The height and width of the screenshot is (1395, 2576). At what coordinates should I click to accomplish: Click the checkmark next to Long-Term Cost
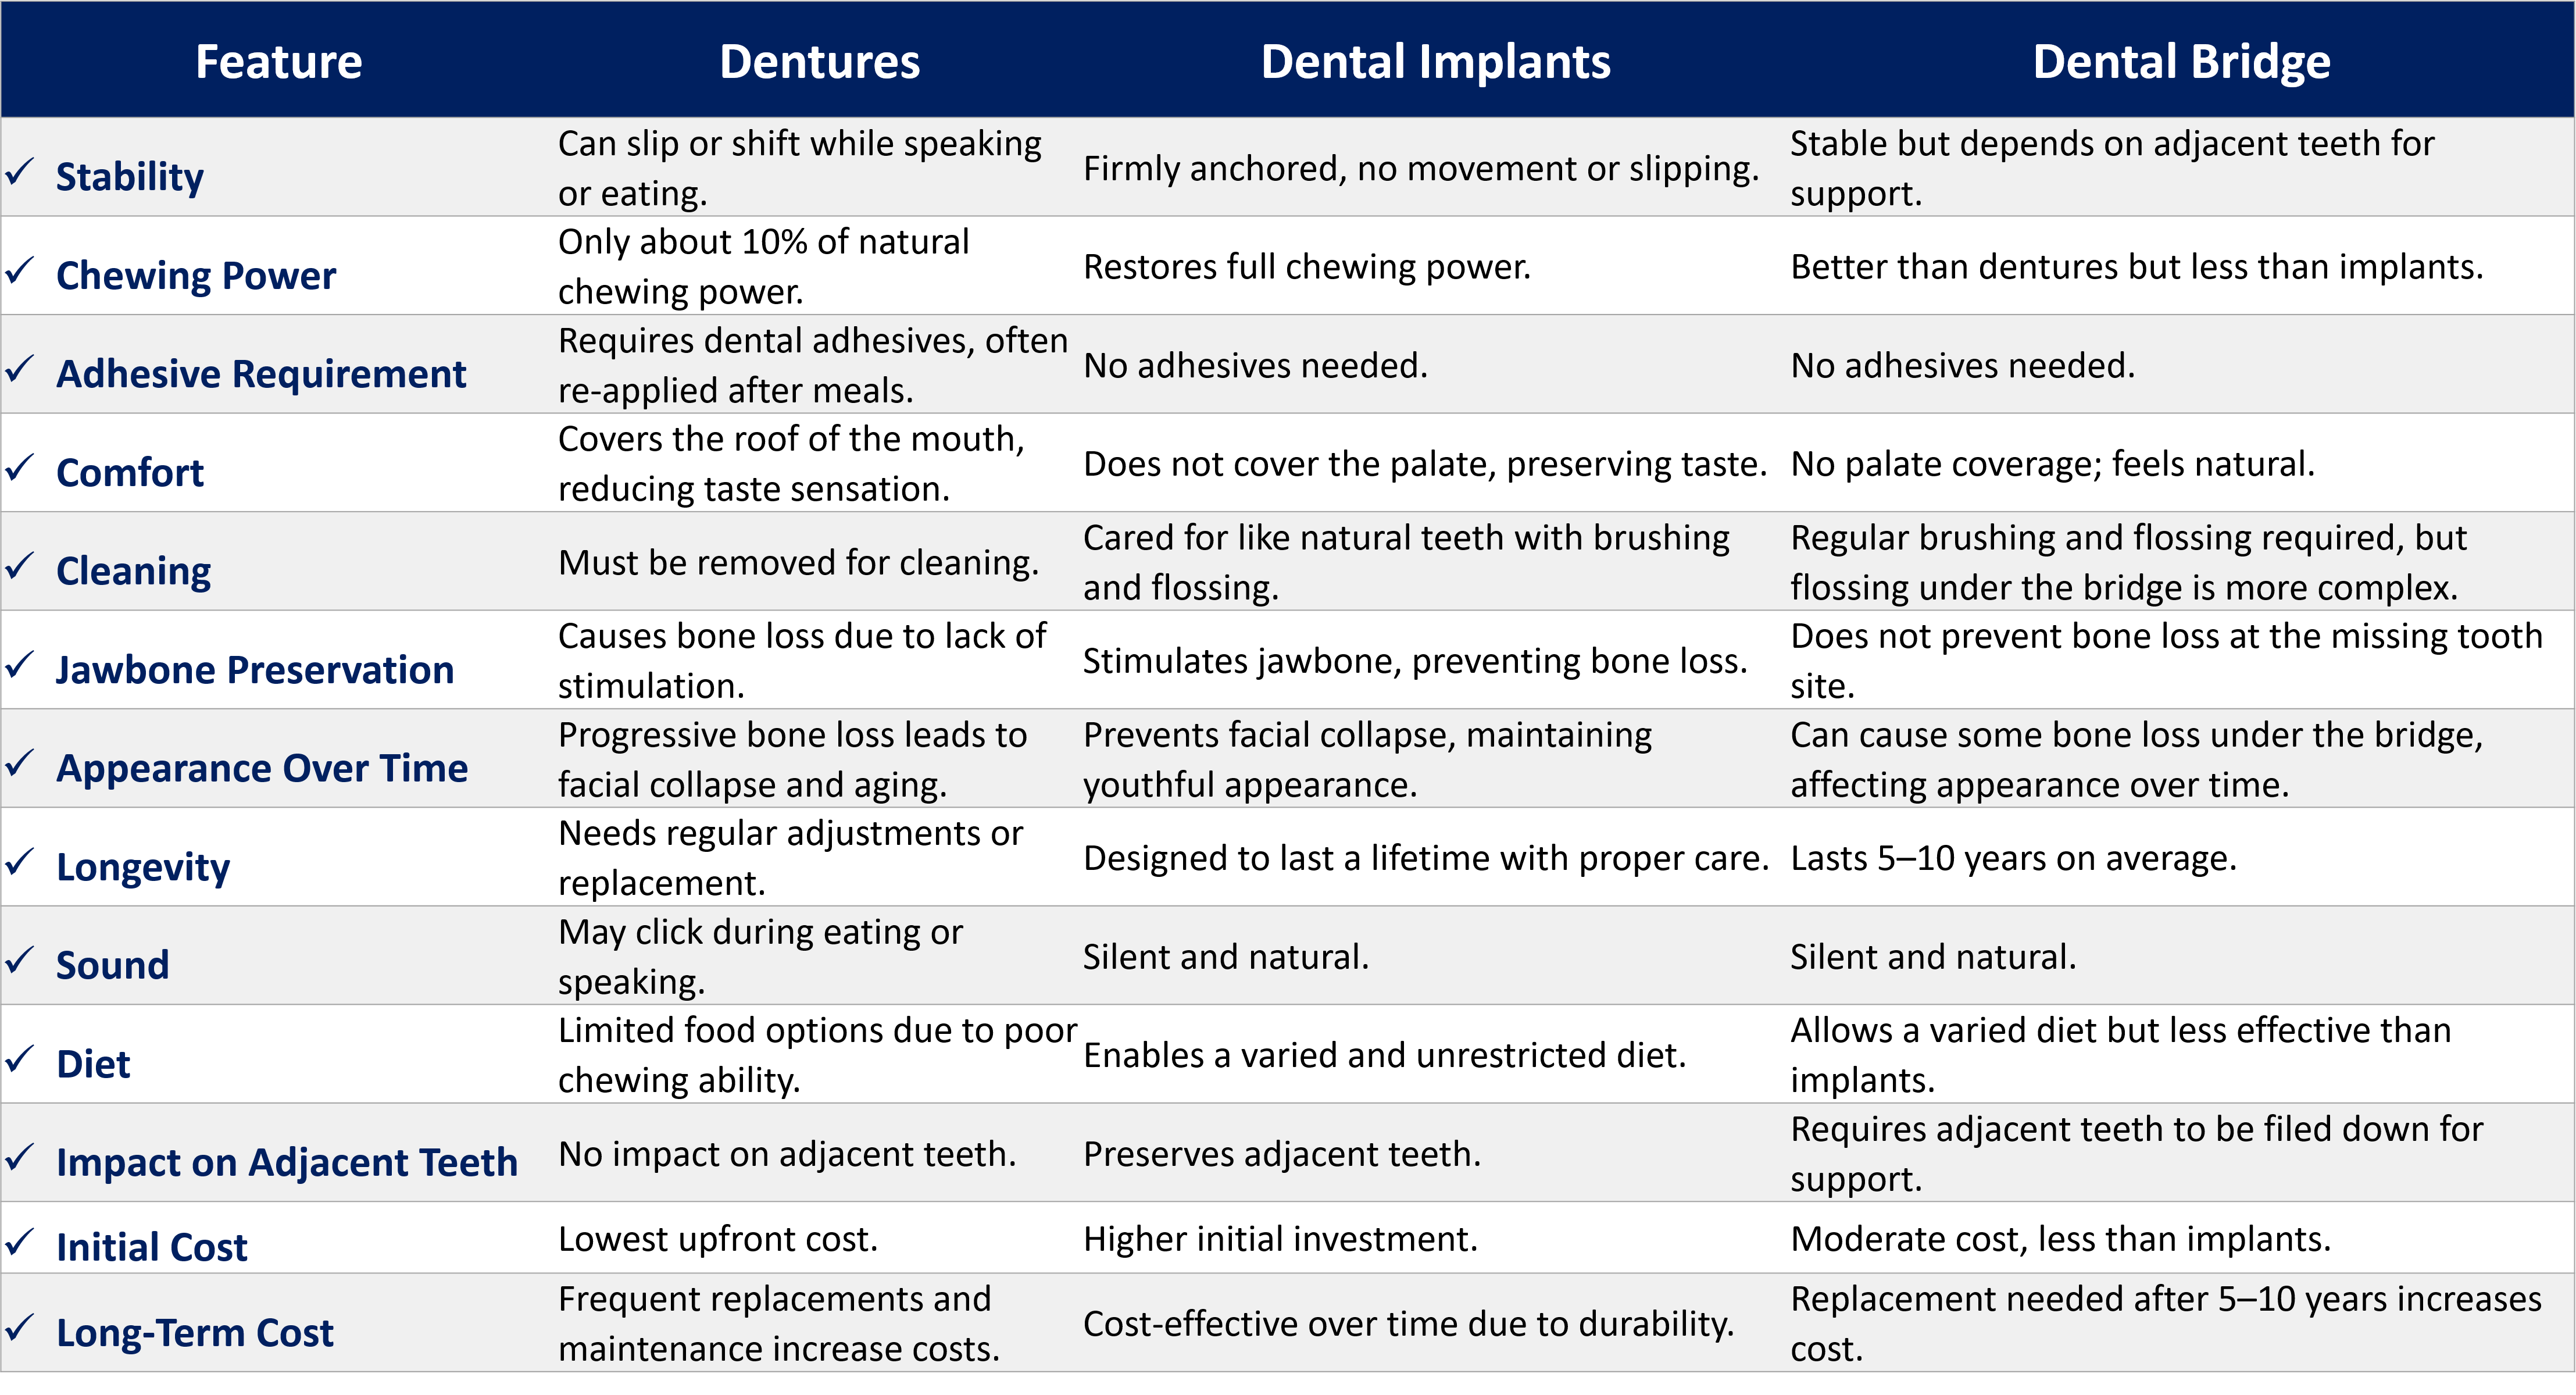[20, 1328]
